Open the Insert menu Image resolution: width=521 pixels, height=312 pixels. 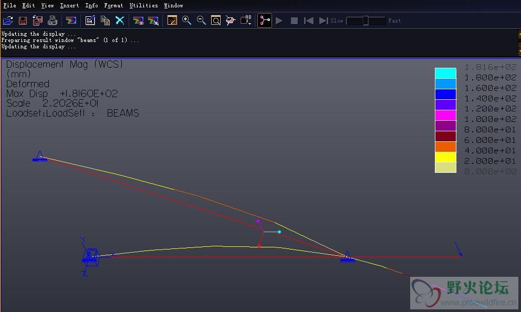point(69,5)
